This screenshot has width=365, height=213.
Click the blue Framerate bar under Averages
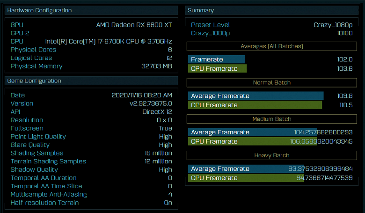217,59
